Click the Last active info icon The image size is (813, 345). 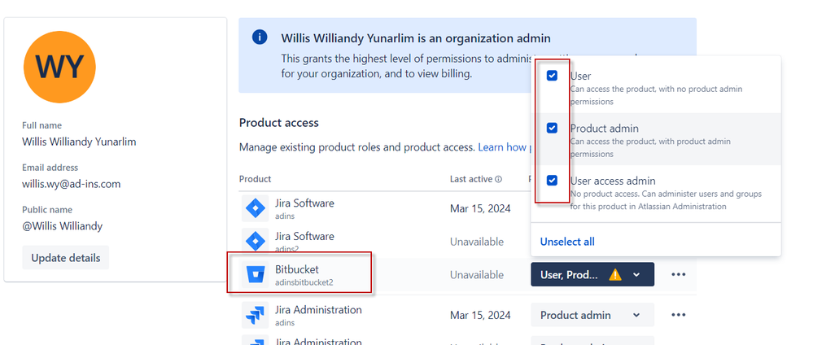click(498, 180)
